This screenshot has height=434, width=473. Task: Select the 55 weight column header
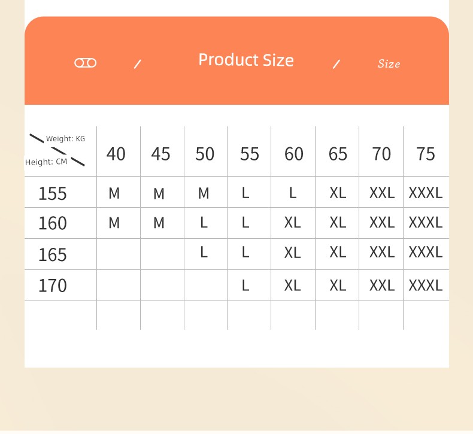tap(250, 154)
